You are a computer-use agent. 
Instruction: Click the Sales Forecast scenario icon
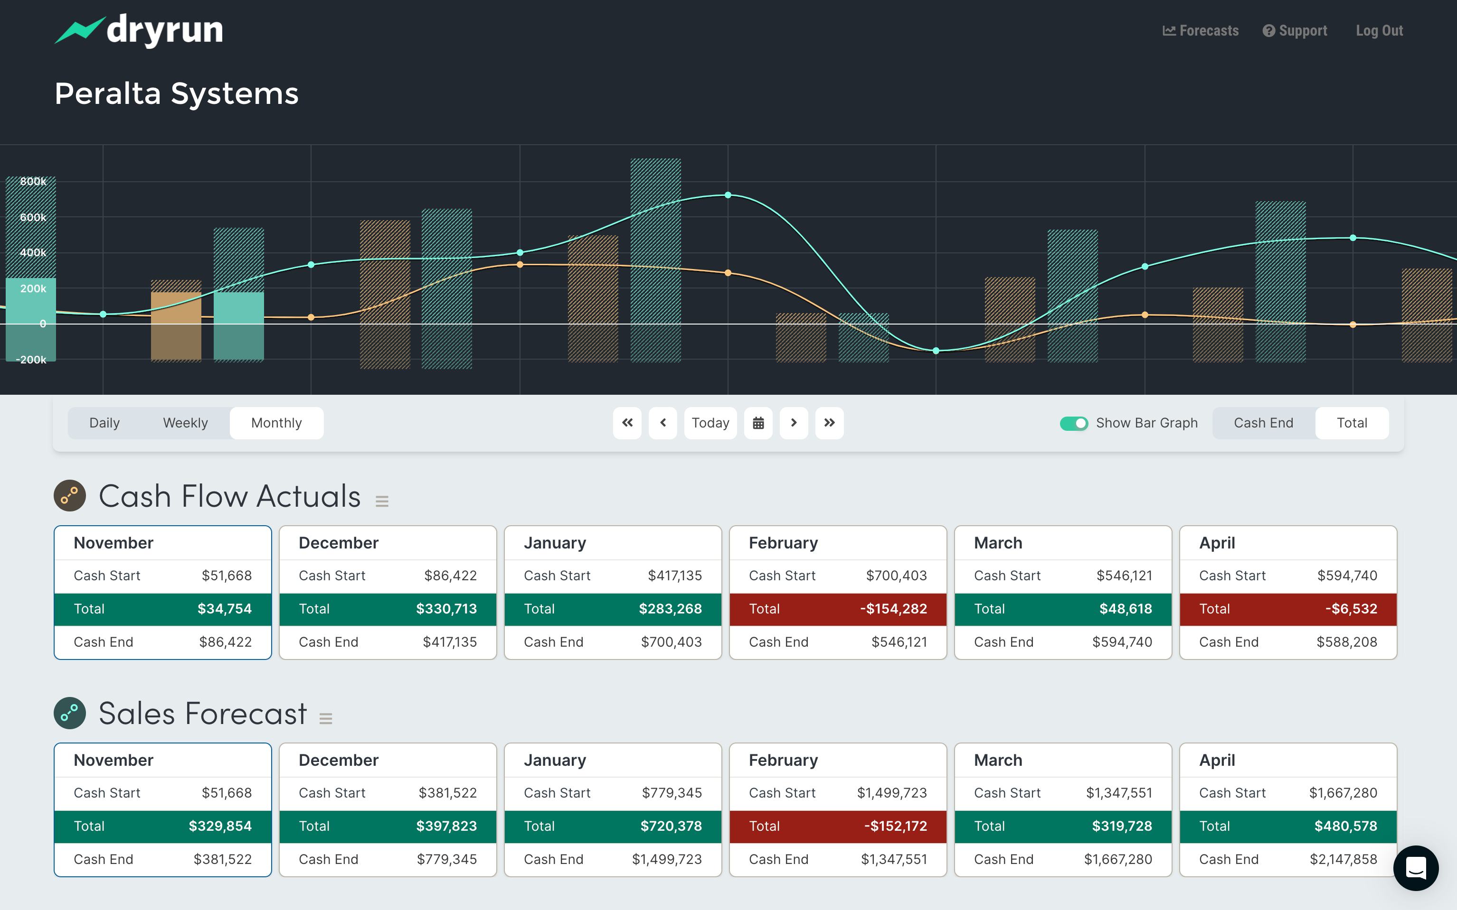point(70,713)
